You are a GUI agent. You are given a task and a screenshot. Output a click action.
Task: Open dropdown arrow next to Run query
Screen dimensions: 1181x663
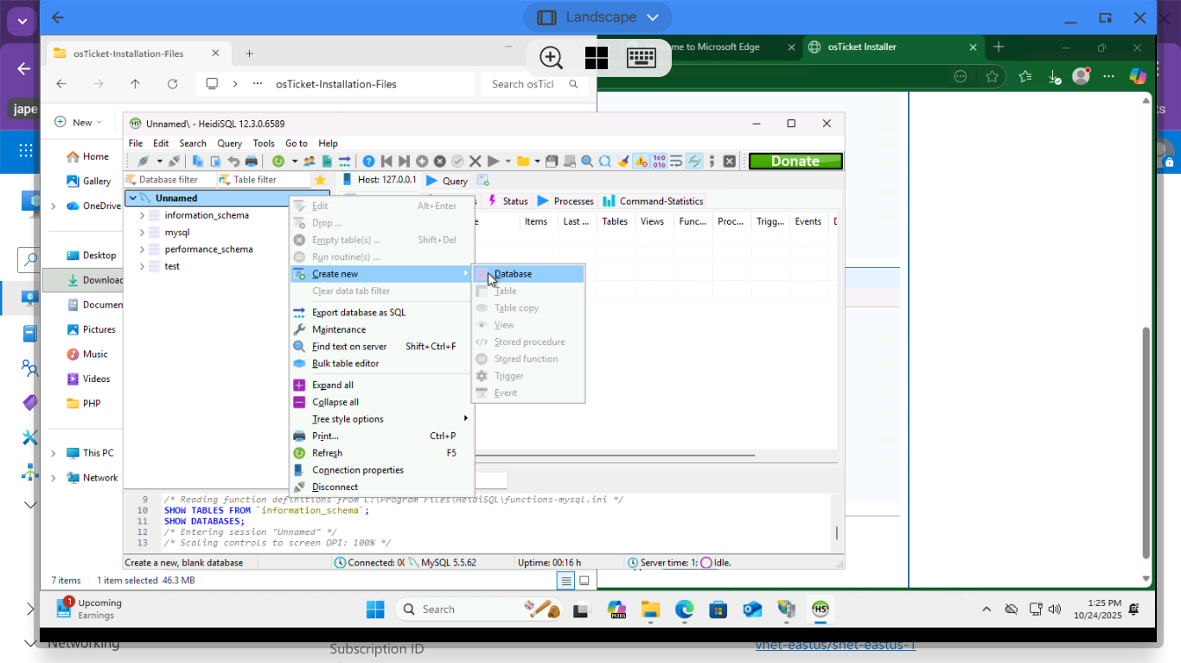pyautogui.click(x=508, y=161)
